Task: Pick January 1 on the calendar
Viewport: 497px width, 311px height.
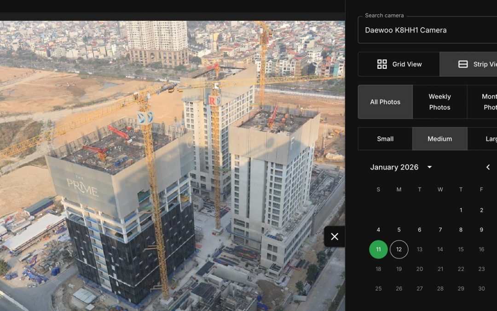Action: [461, 210]
